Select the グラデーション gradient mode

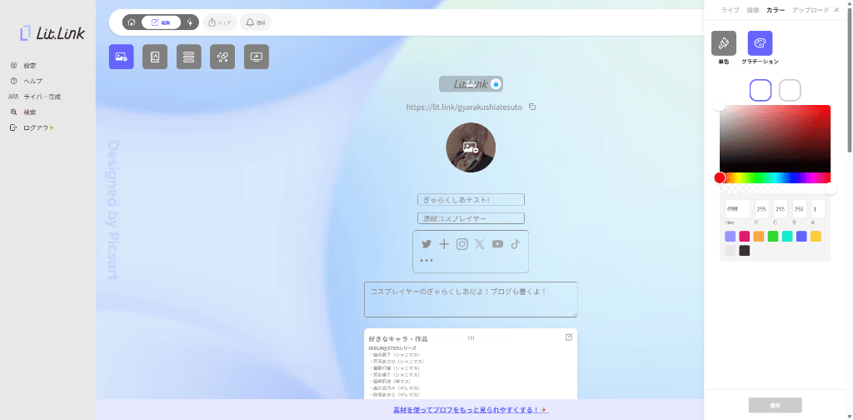click(760, 43)
